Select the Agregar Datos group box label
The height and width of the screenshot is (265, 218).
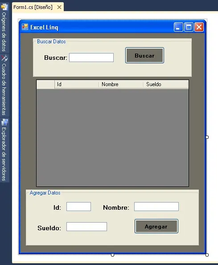(x=45, y=193)
